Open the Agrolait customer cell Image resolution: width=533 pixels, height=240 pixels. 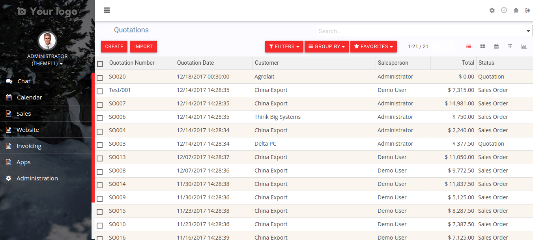314,77
